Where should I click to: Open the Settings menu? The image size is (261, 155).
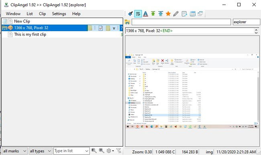point(59,14)
